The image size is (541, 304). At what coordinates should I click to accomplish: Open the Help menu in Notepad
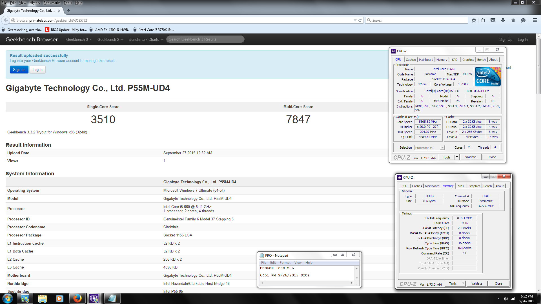click(309, 263)
